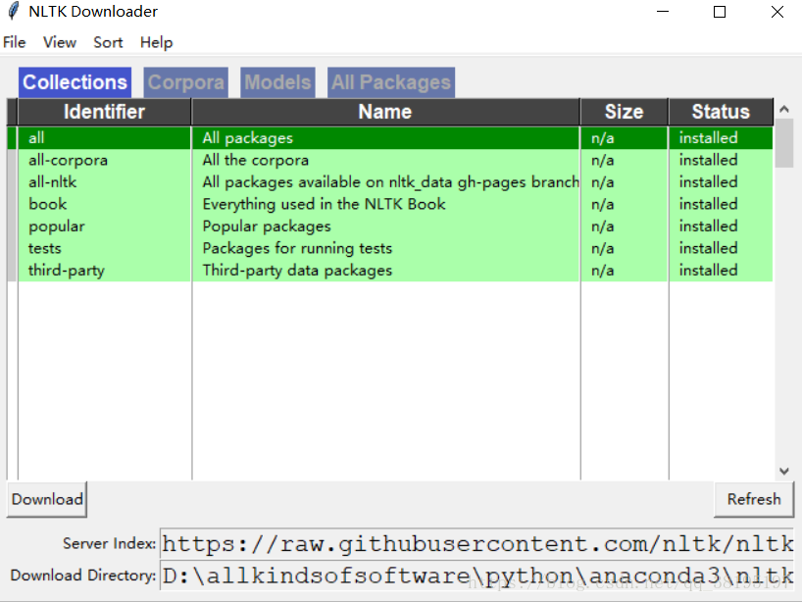802x602 pixels.
Task: Switch to the Corpora tab
Action: pyautogui.click(x=186, y=82)
